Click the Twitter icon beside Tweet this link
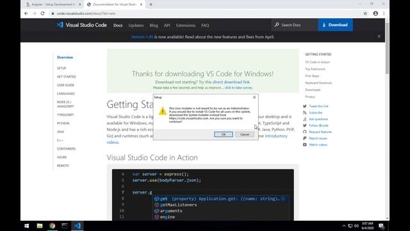The height and width of the screenshot is (231, 410). pyautogui.click(x=305, y=107)
